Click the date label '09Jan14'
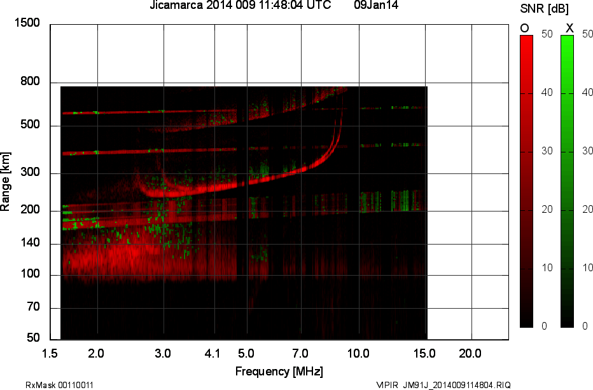The image size is (593, 390). pyautogui.click(x=376, y=4)
